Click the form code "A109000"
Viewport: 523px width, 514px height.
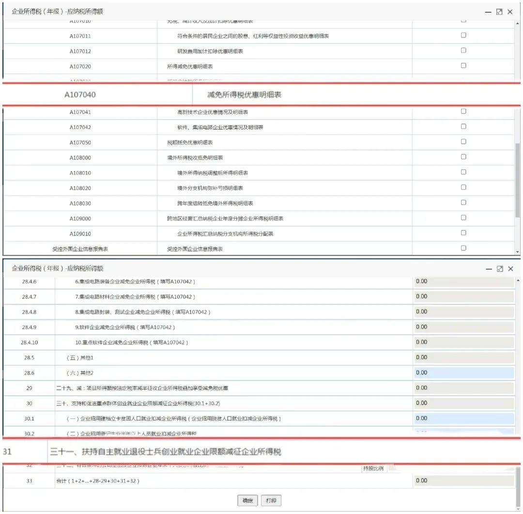80,218
